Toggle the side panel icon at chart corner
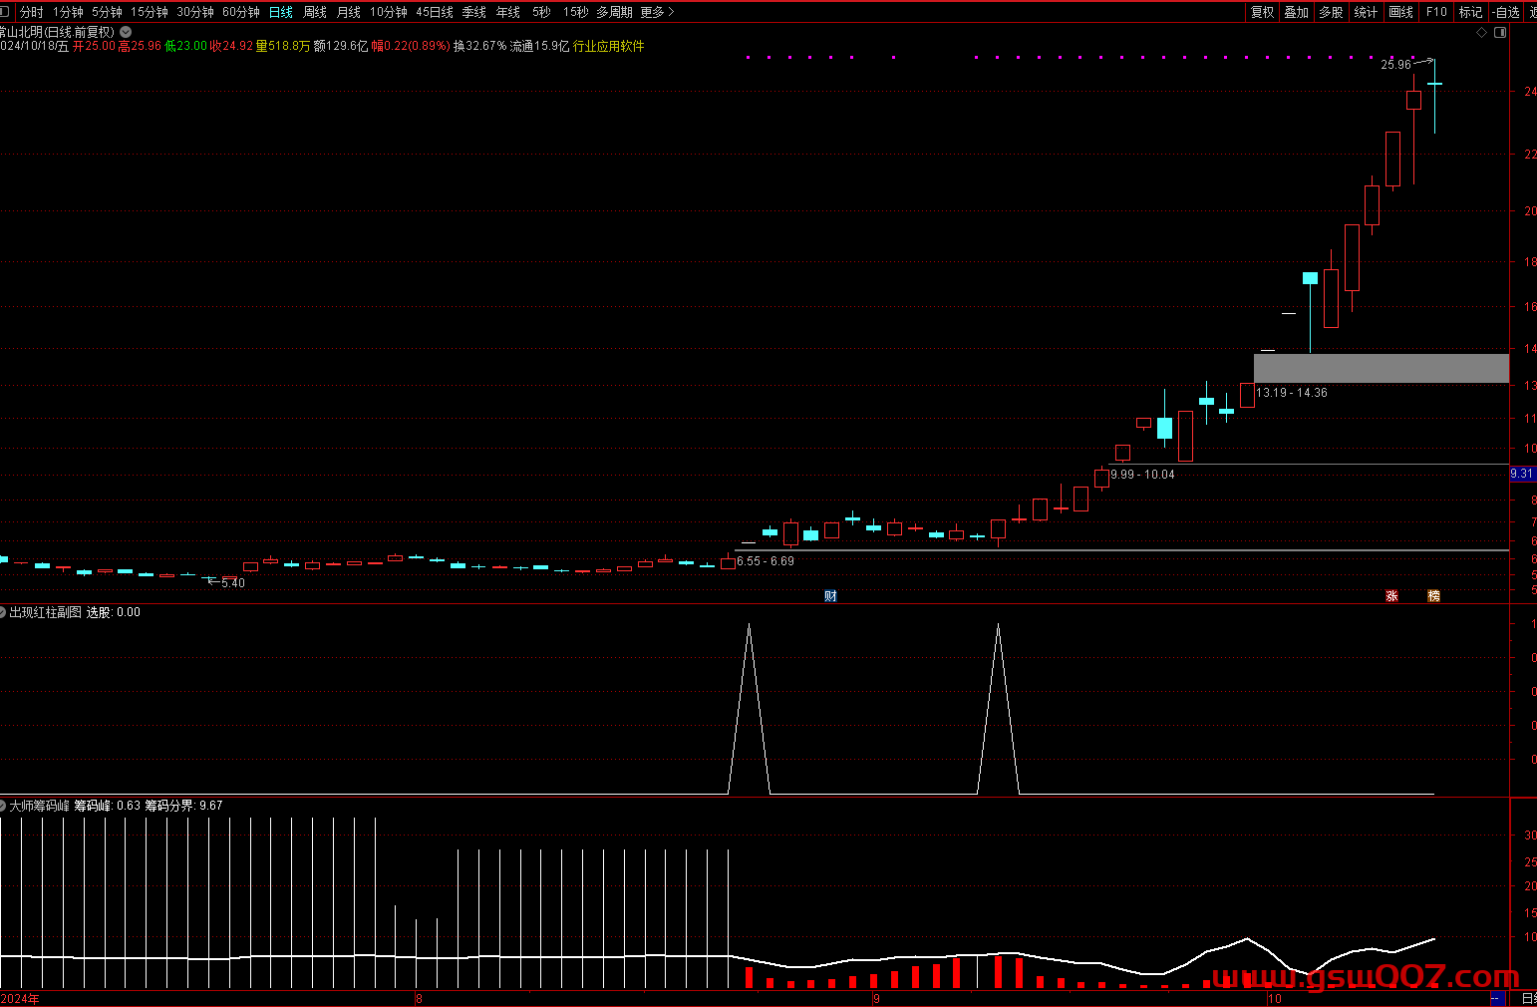The image size is (1537, 1007). tap(1499, 33)
